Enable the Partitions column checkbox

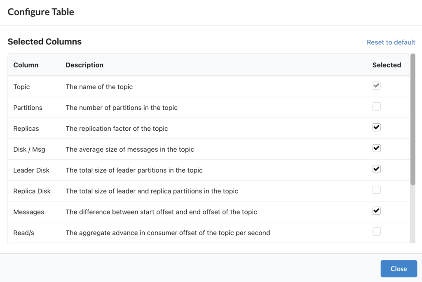(x=376, y=107)
